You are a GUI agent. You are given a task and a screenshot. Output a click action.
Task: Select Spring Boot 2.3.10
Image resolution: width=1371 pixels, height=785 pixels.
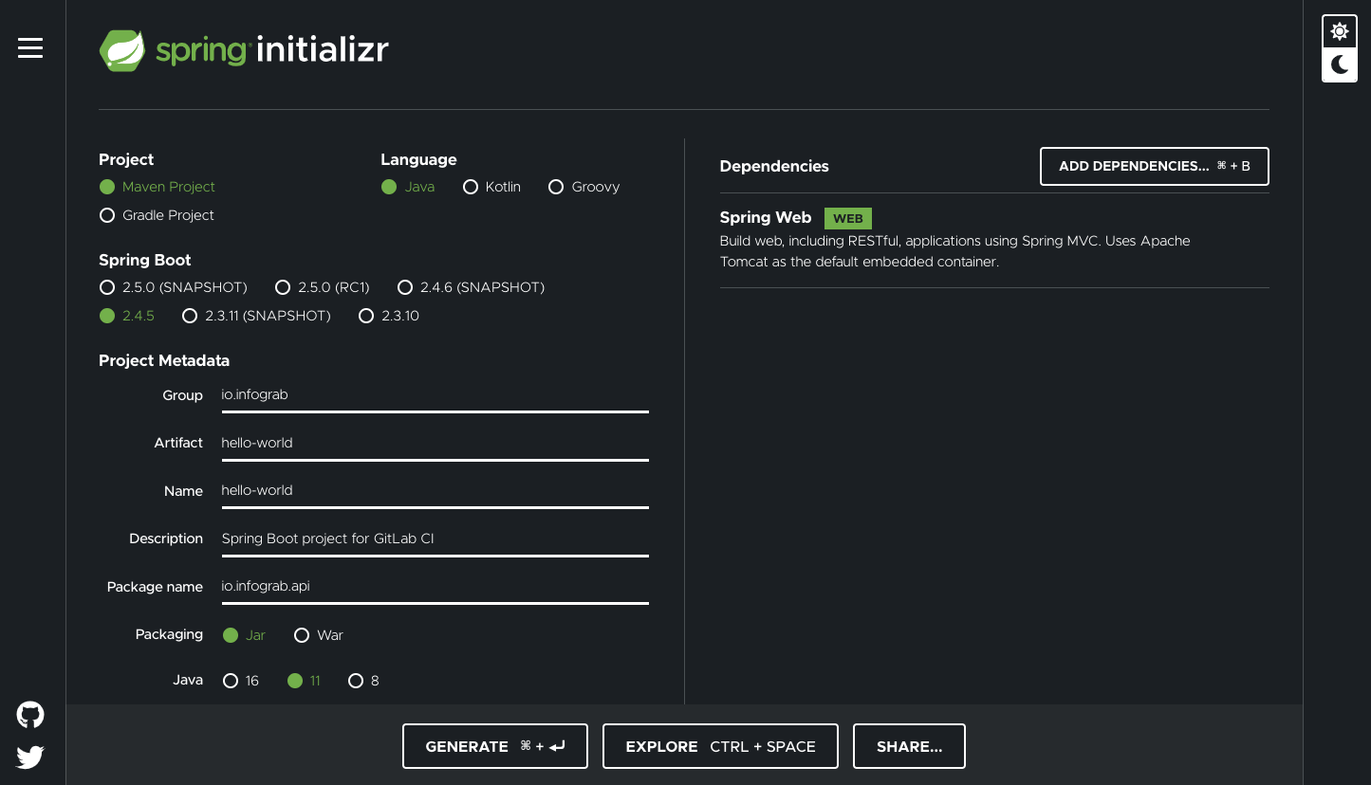point(389,316)
